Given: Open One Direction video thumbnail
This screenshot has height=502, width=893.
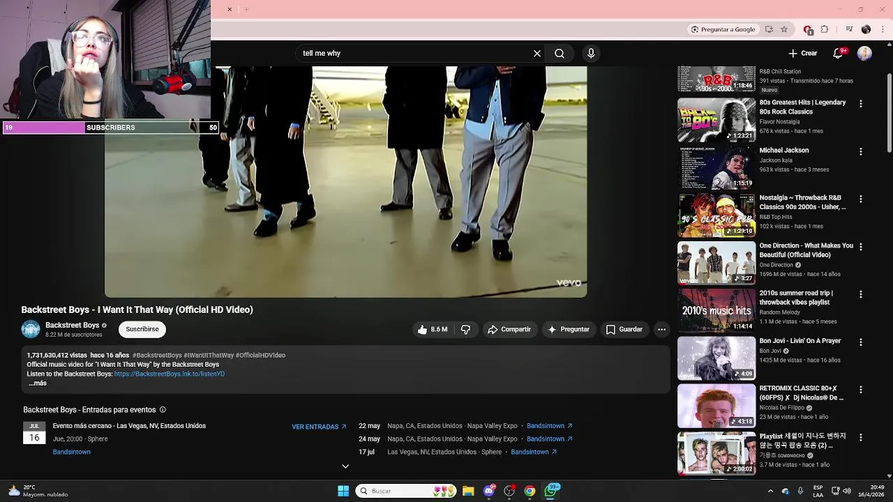Looking at the screenshot, I should [716, 263].
